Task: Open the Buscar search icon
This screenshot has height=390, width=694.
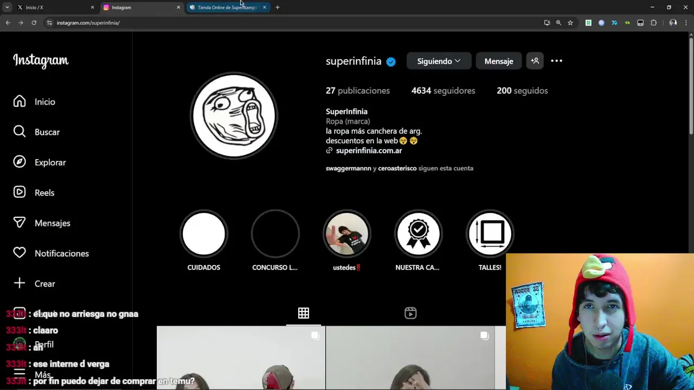Action: click(20, 132)
